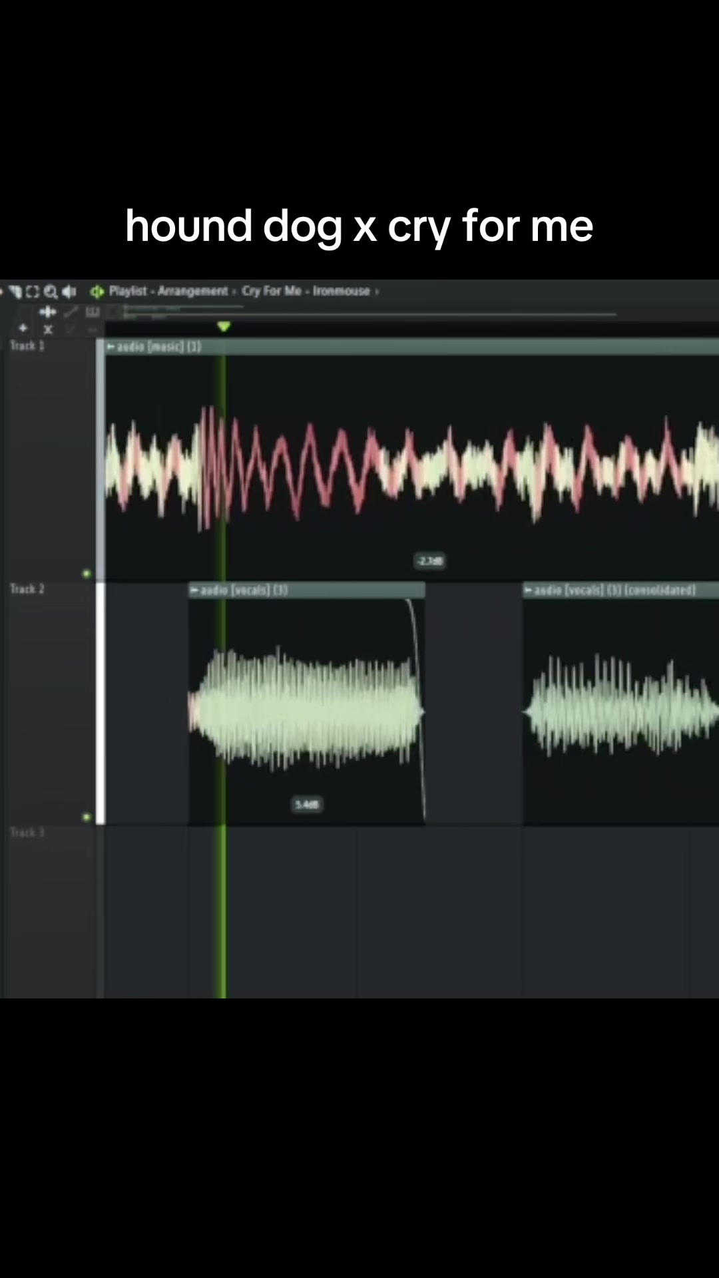The height and width of the screenshot is (1278, 719).
Task: Select Track 3 header label
Action: click(27, 833)
